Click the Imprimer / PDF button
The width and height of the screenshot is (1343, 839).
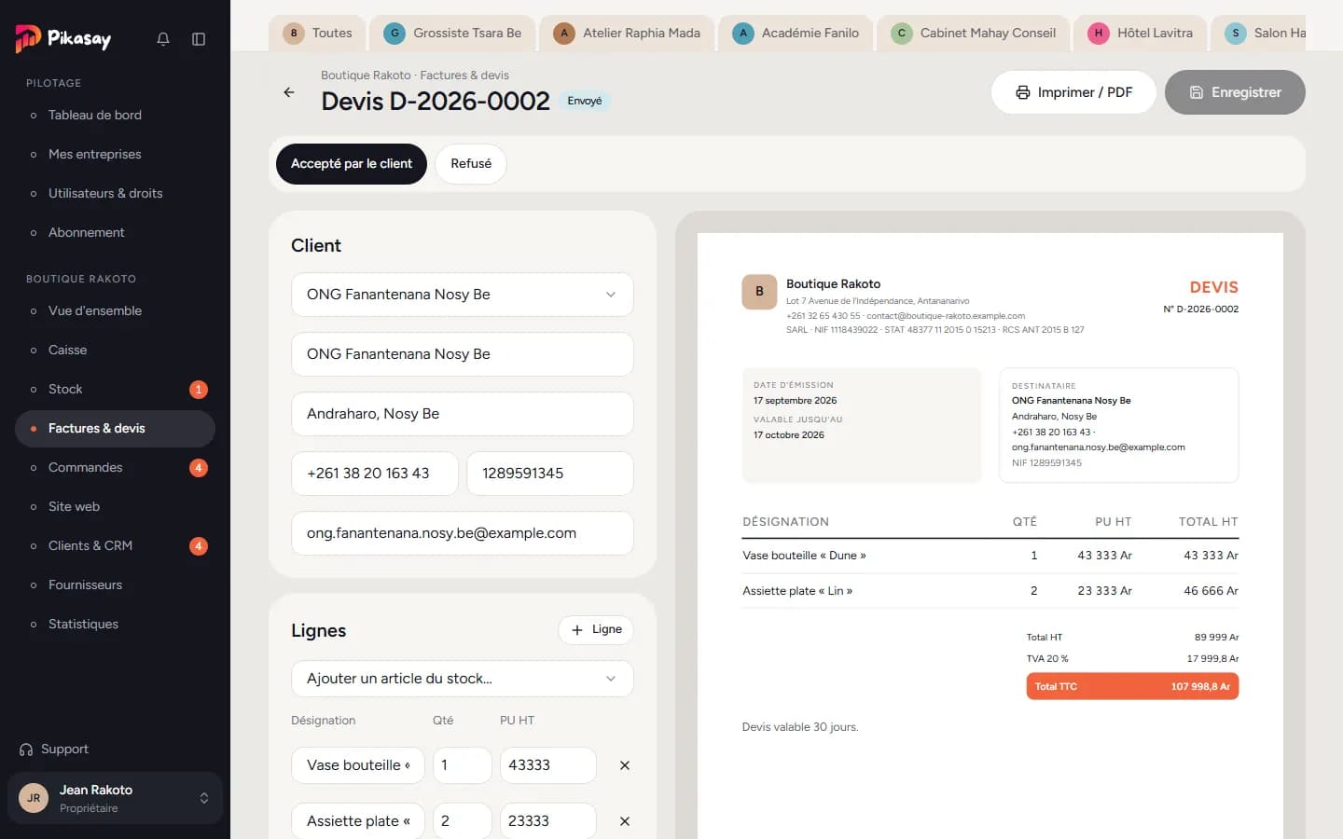pyautogui.click(x=1073, y=92)
